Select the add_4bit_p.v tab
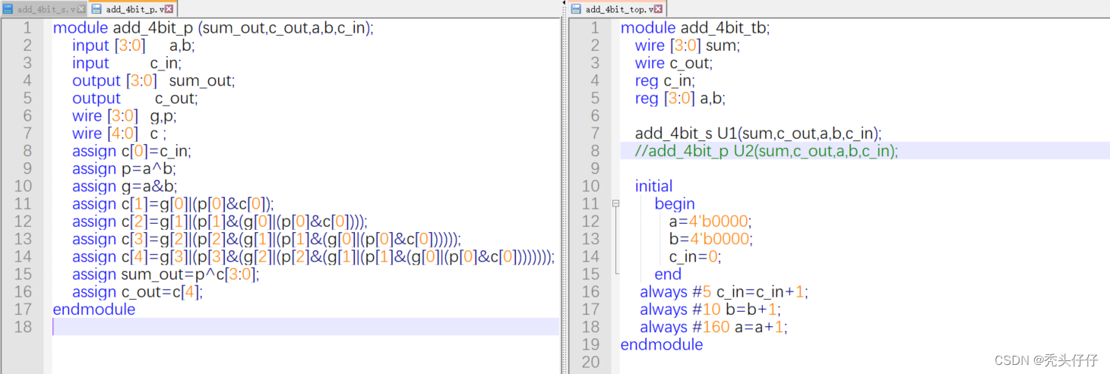The height and width of the screenshot is (374, 1110). pos(132,9)
